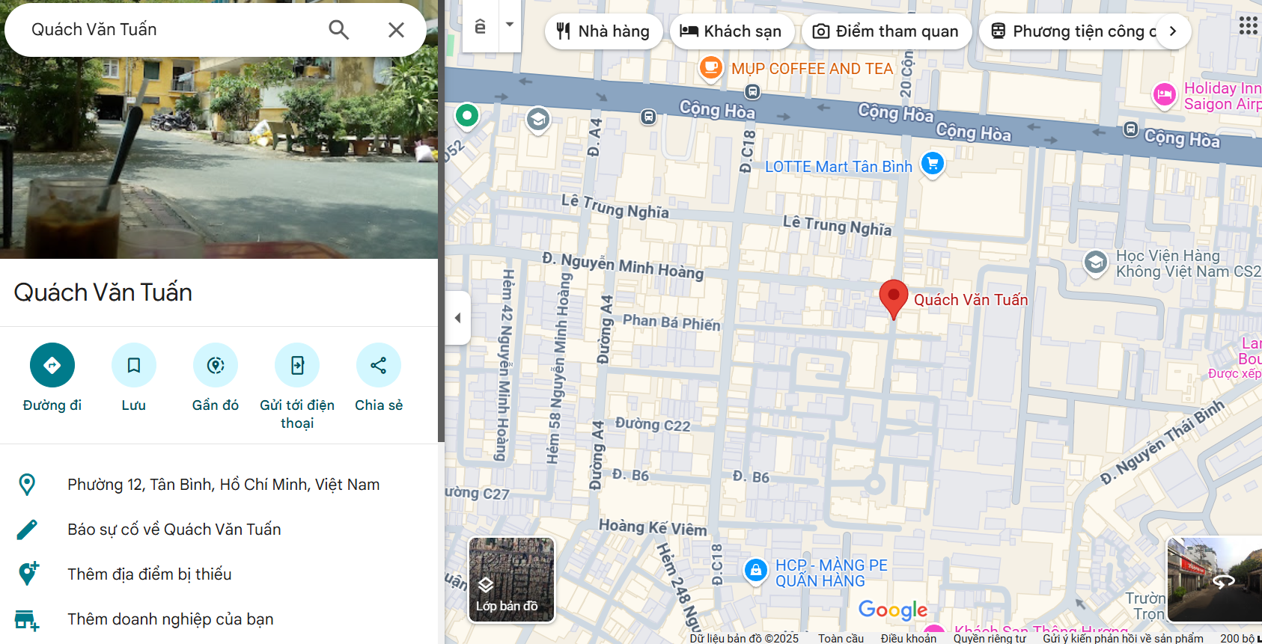The image size is (1262, 644).
Task: Collapse the side panel with the arrow tab
Action: (457, 318)
